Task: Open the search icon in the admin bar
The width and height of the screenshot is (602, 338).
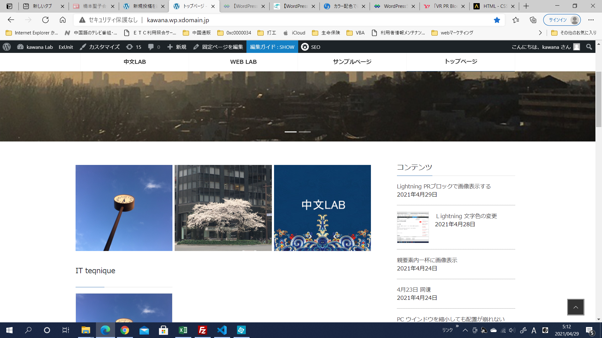Action: [589, 47]
